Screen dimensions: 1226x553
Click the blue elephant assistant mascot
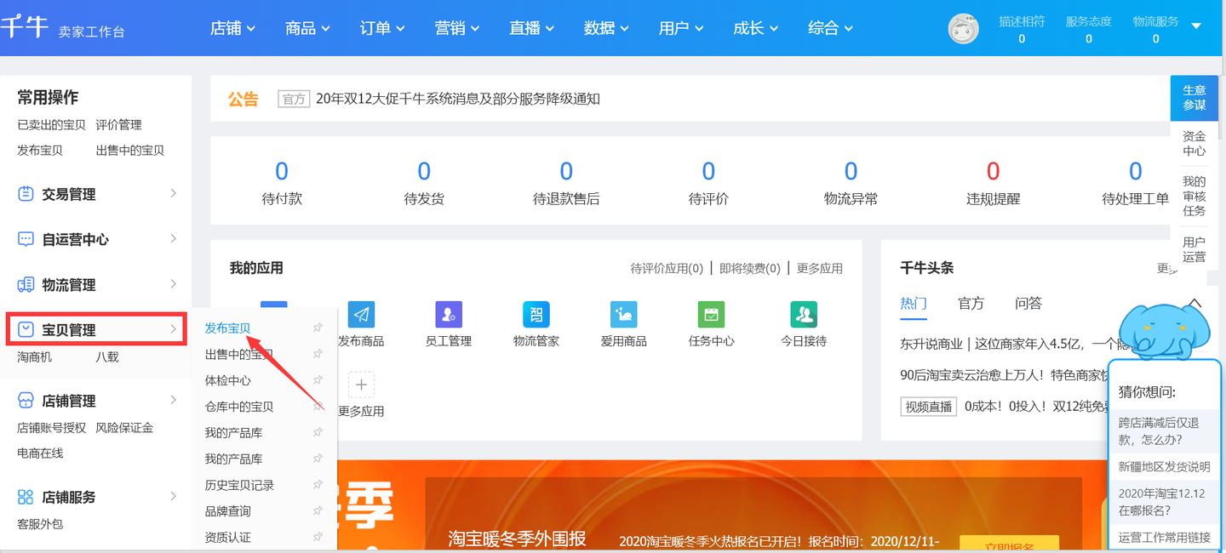1164,332
